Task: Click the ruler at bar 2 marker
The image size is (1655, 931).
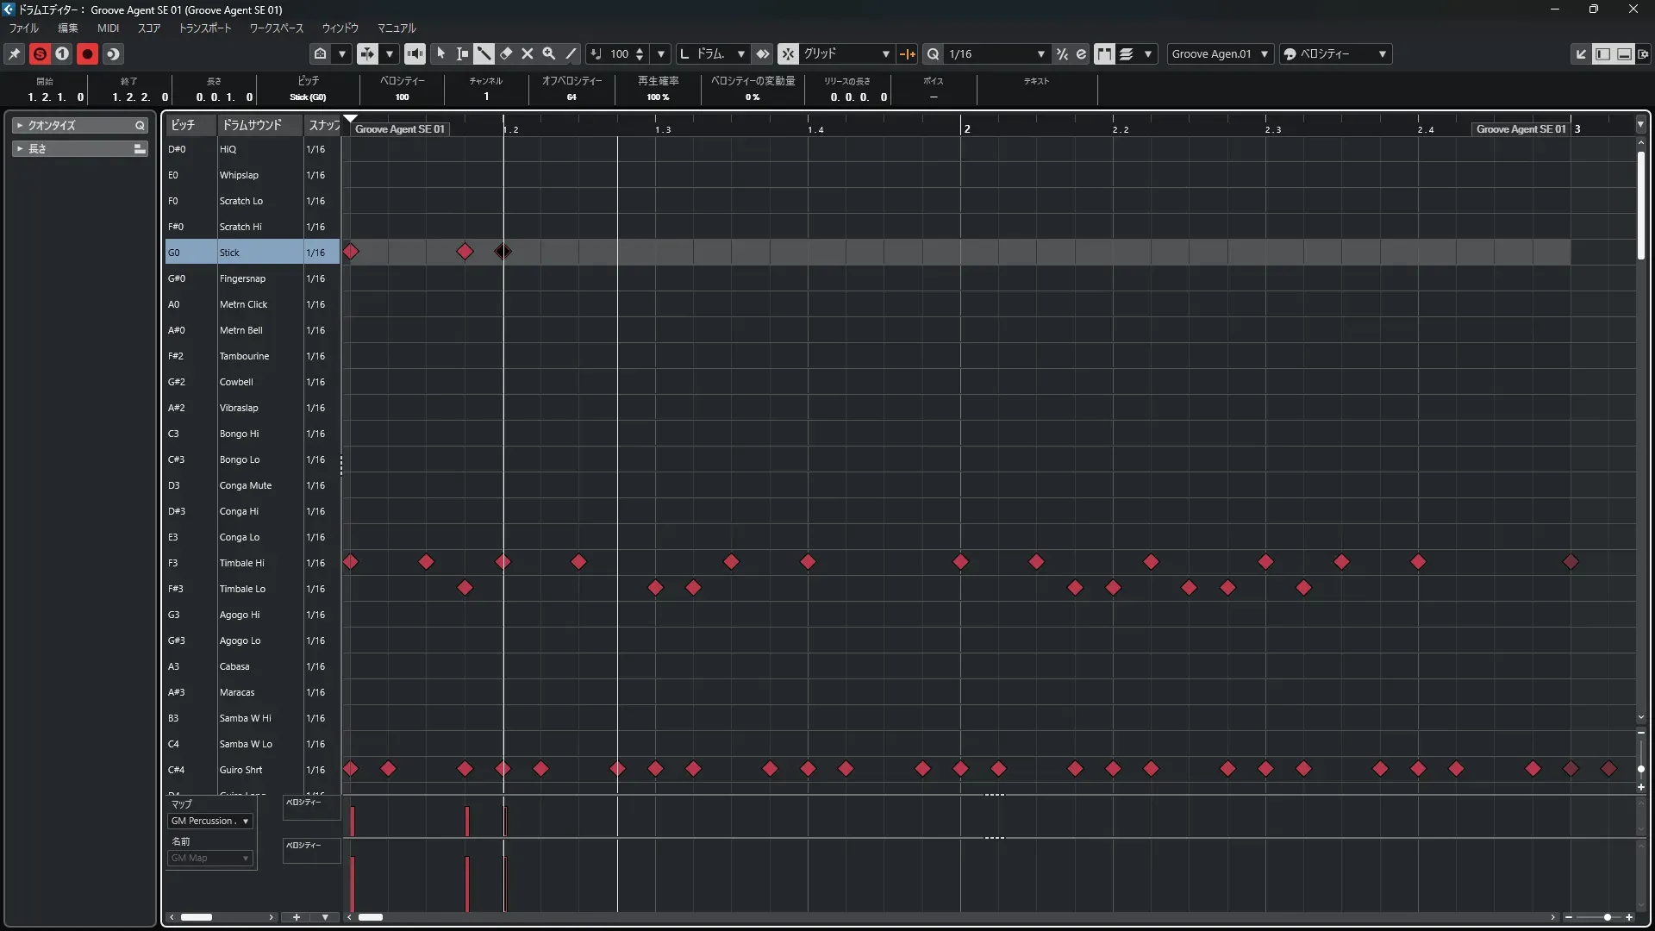Action: click(966, 128)
